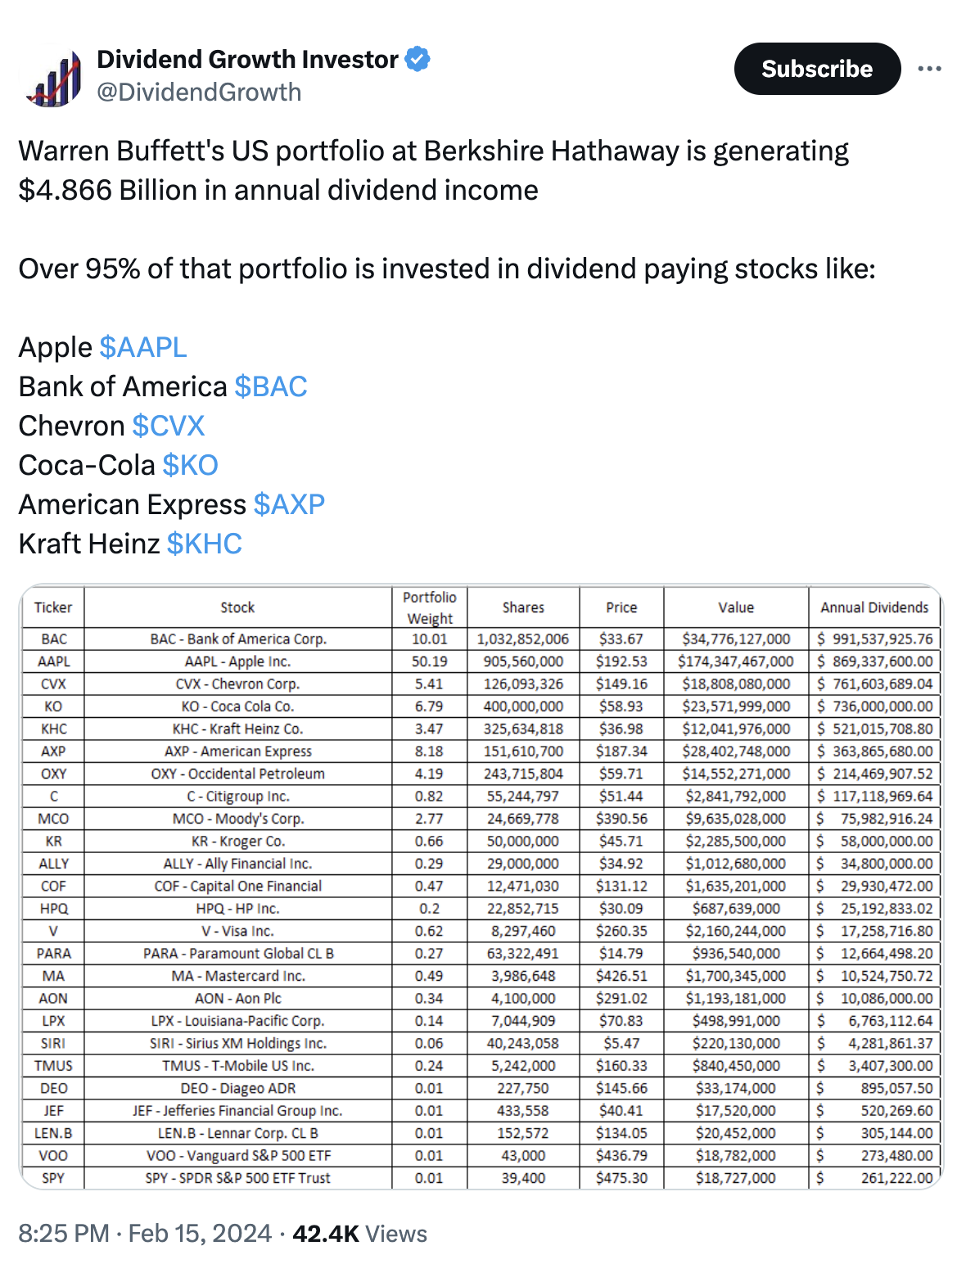This screenshot has height=1264, width=966.
Task: Click the Portfolio Weight column header in image
Action: coord(430,607)
